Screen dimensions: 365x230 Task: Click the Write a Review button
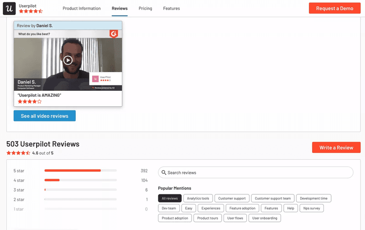[336, 147]
